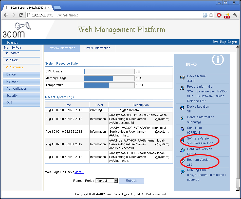Click the System Resource State heading
The height and width of the screenshot is (199, 241).
click(x=61, y=63)
